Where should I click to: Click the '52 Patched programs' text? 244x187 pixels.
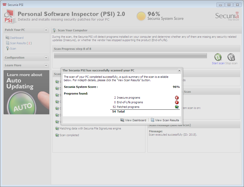tap(126, 107)
